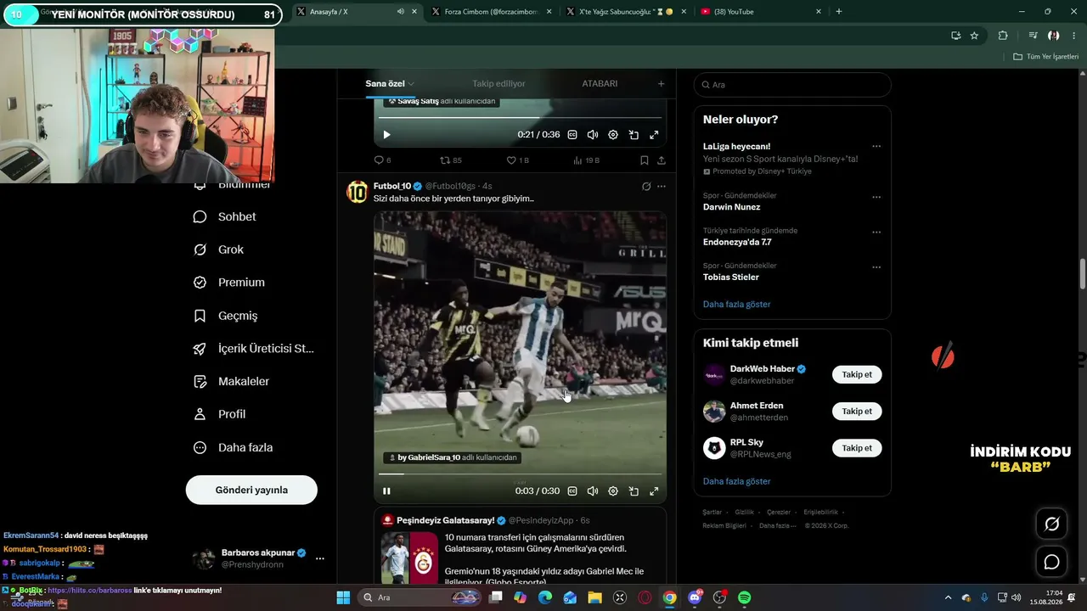Open the Chrome three-dot menu
The width and height of the screenshot is (1087, 611).
click(1074, 36)
